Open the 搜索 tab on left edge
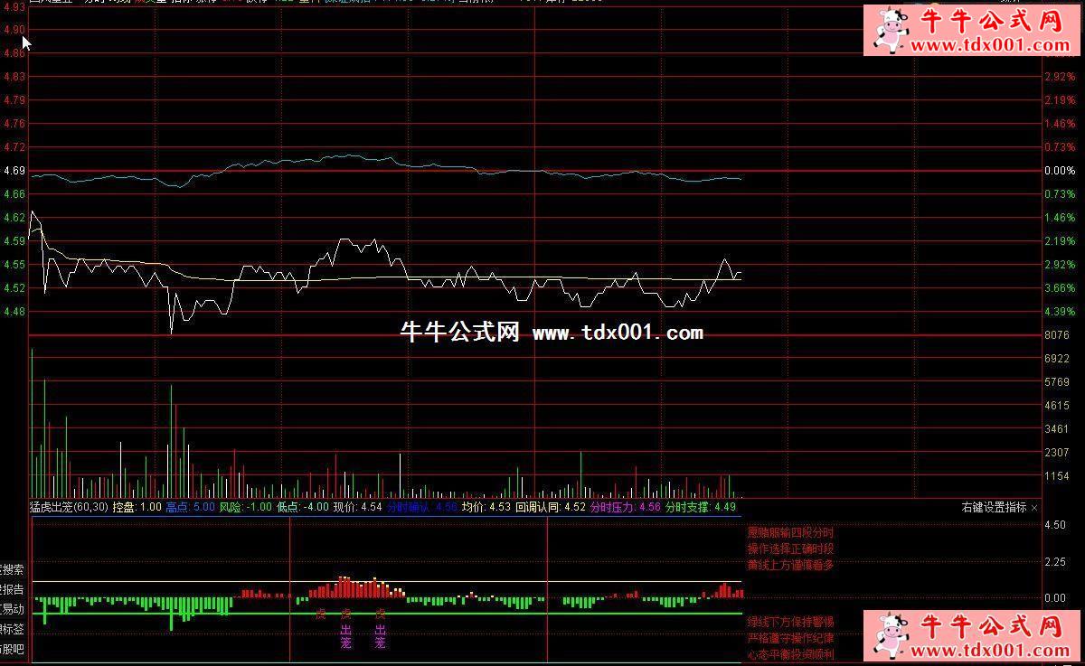Viewport: 1085px width, 666px height. tap(12, 570)
